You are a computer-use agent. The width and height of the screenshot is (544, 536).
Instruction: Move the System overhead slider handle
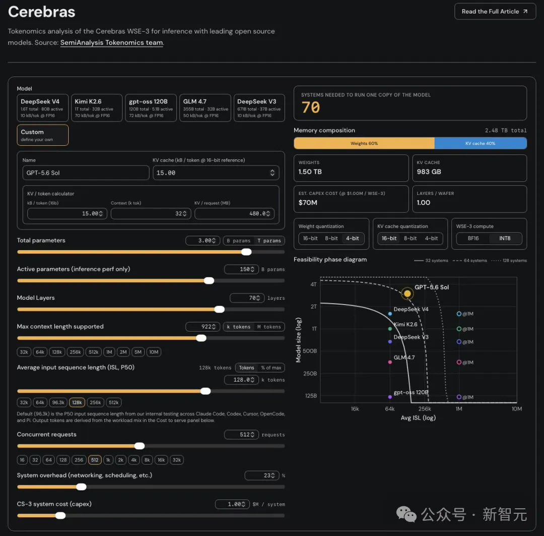[x=81, y=487]
